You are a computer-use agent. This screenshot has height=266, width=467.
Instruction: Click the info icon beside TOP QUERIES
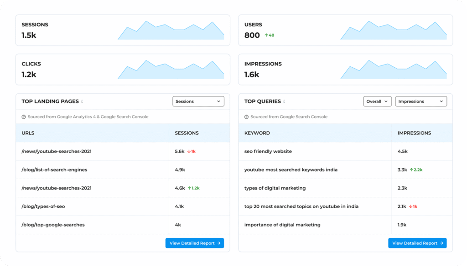coord(284,101)
